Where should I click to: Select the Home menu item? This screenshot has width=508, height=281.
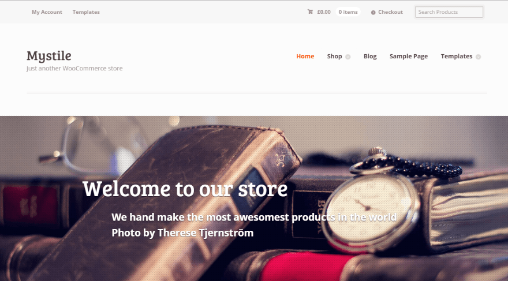click(305, 57)
